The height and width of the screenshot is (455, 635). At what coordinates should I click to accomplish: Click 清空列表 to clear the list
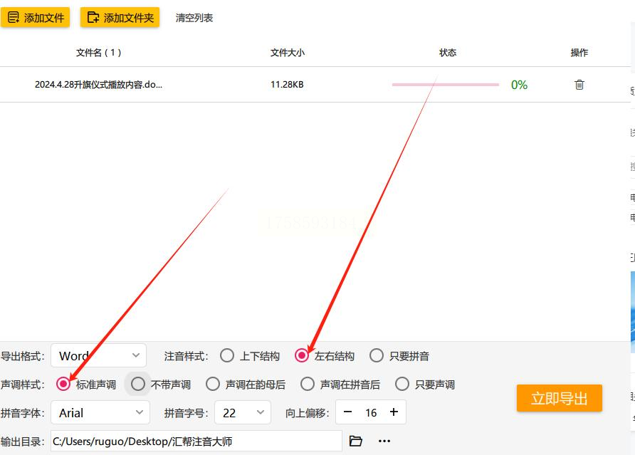coord(194,18)
